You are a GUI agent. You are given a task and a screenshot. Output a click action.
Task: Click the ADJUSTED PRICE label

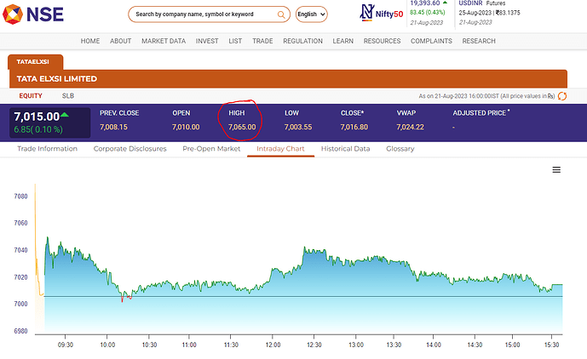480,113
